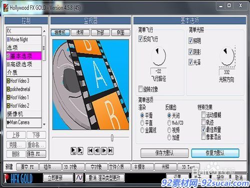
Task: Jump to the first frame
Action: click(90, 150)
